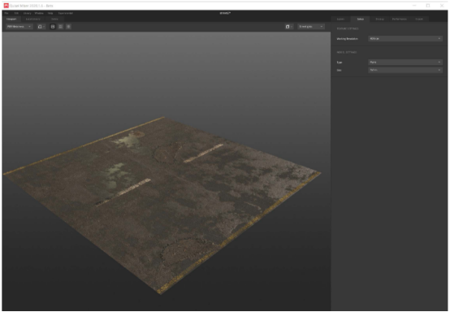Open the Performance tab in right panel
450x312 pixels.
pyautogui.click(x=400, y=19)
